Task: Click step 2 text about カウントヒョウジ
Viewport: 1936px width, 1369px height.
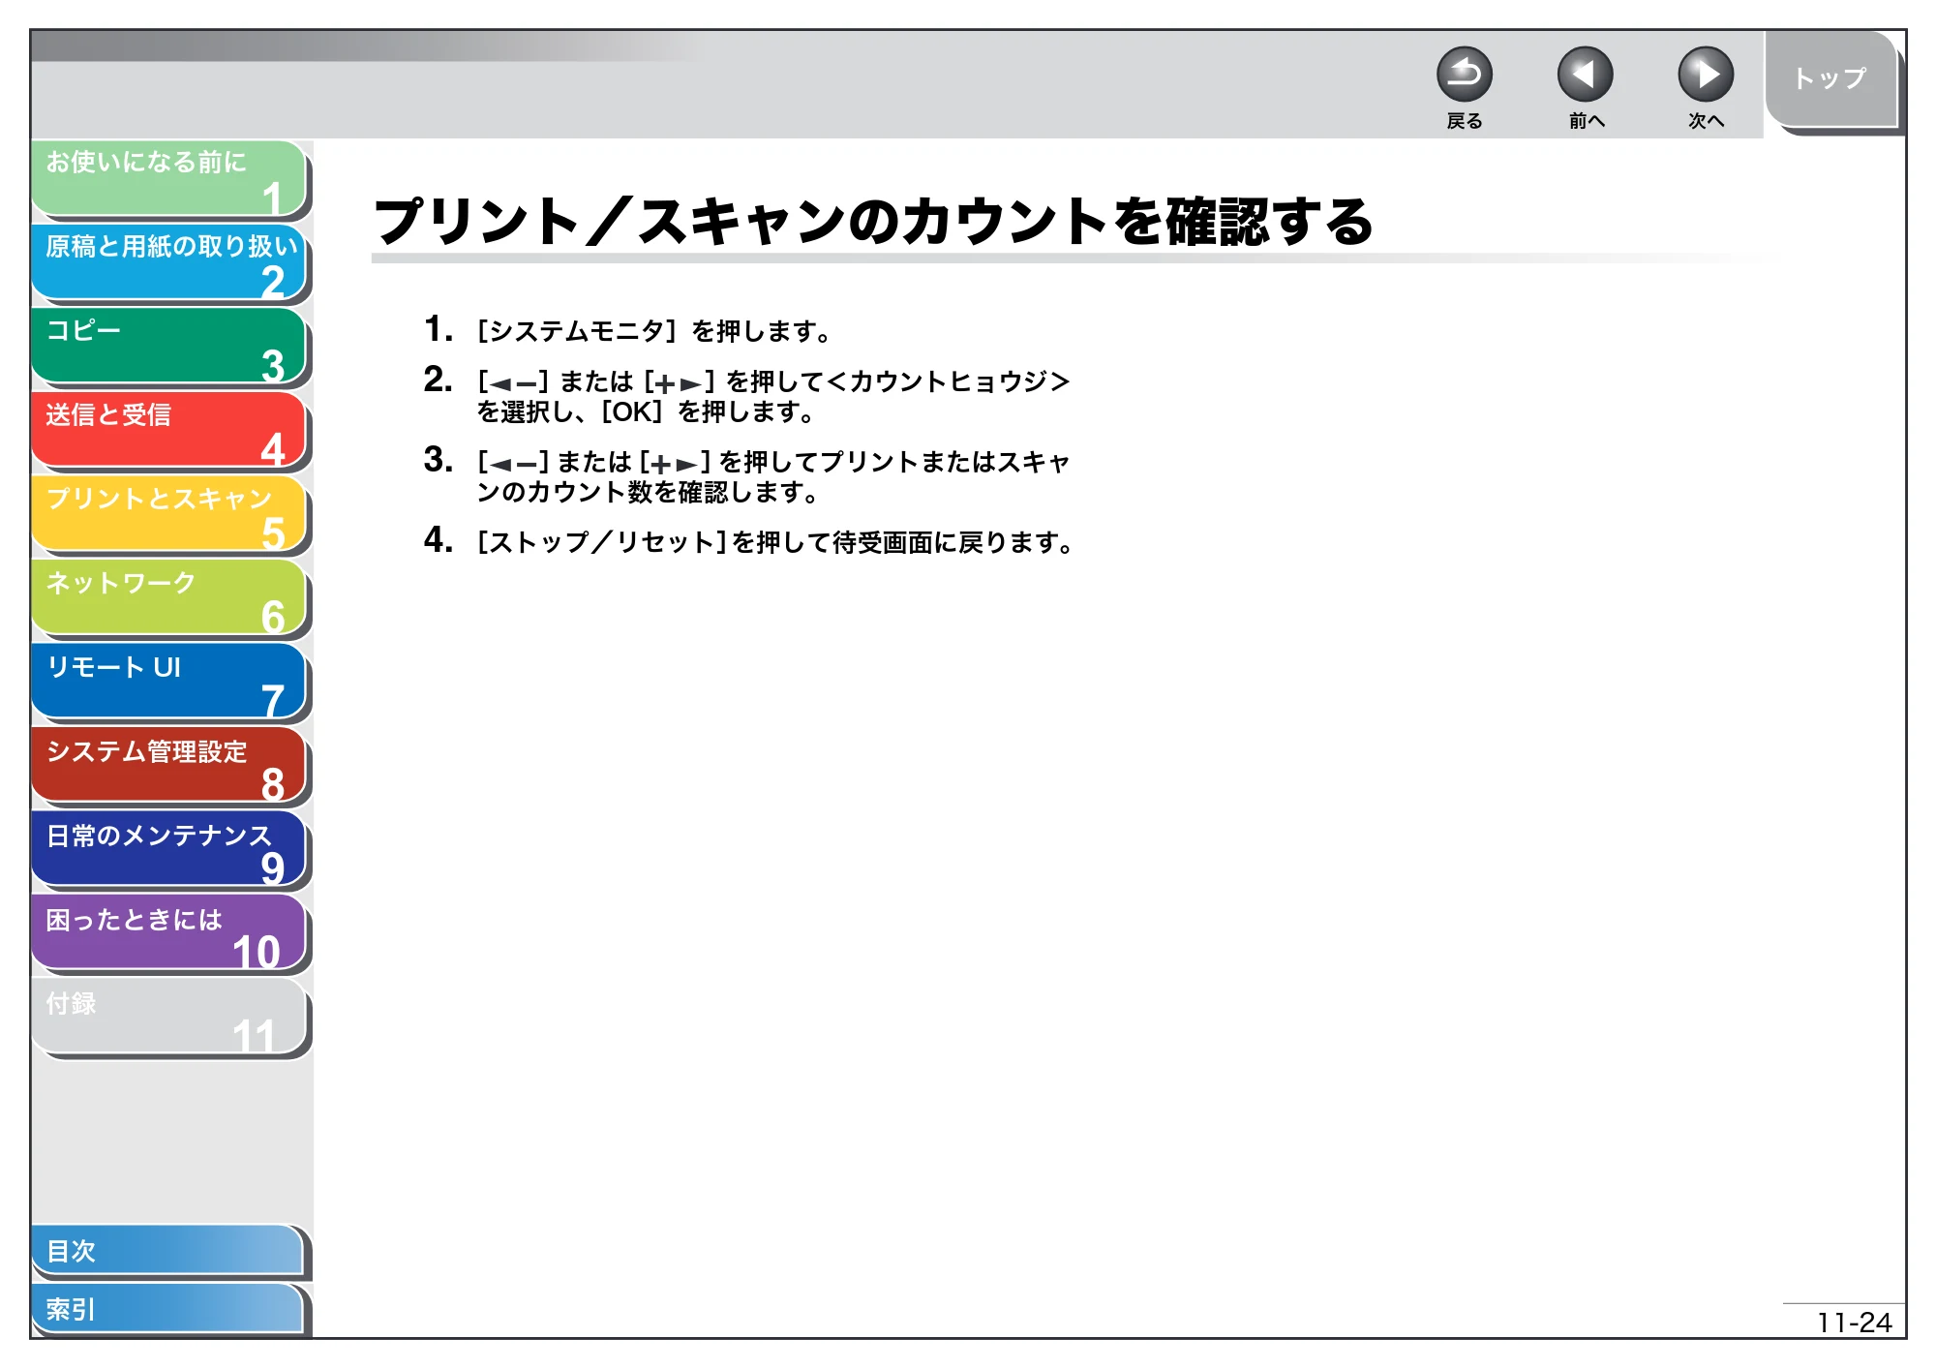Action: (772, 396)
